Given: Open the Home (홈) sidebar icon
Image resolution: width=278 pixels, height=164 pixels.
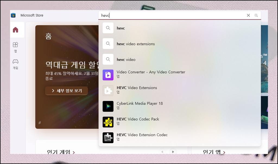Looking at the screenshot, I should tap(15, 30).
